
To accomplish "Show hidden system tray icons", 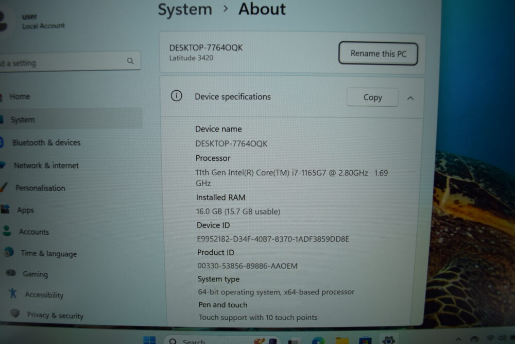I will coord(458,339).
